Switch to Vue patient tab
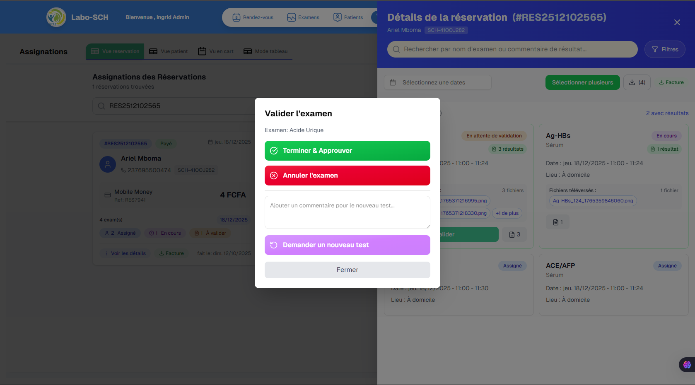 tap(169, 51)
